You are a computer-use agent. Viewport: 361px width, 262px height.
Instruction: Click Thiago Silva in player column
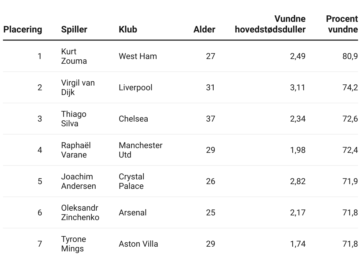pos(74,119)
